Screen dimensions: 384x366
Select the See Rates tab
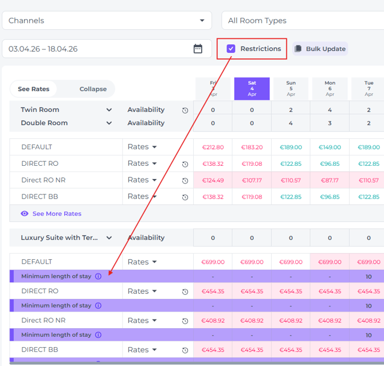pos(34,89)
